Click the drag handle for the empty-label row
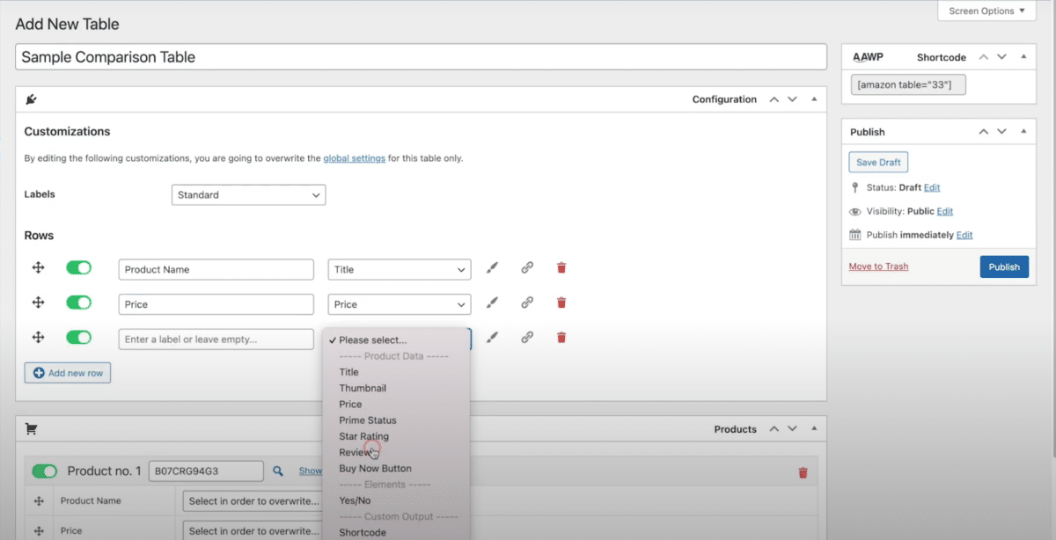 [x=39, y=337]
